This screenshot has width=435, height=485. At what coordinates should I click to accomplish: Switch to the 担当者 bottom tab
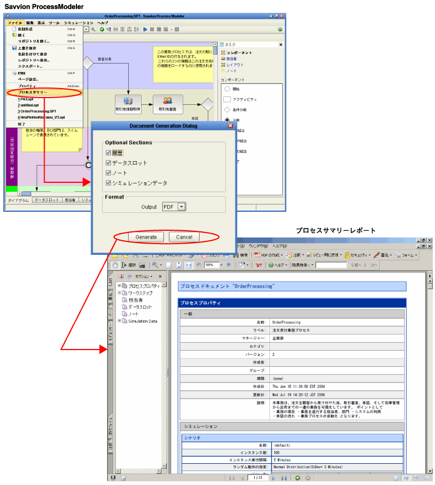click(70, 200)
